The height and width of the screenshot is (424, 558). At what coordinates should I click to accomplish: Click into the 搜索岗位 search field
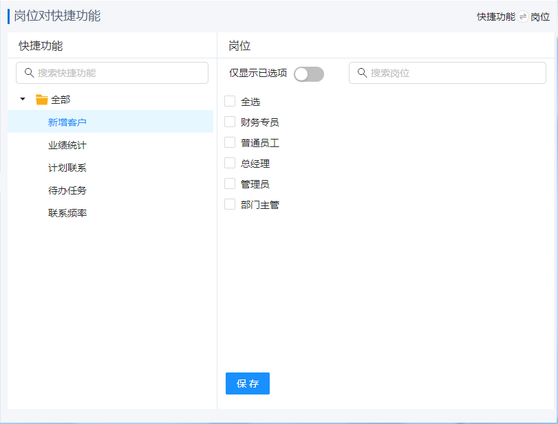[x=454, y=73]
